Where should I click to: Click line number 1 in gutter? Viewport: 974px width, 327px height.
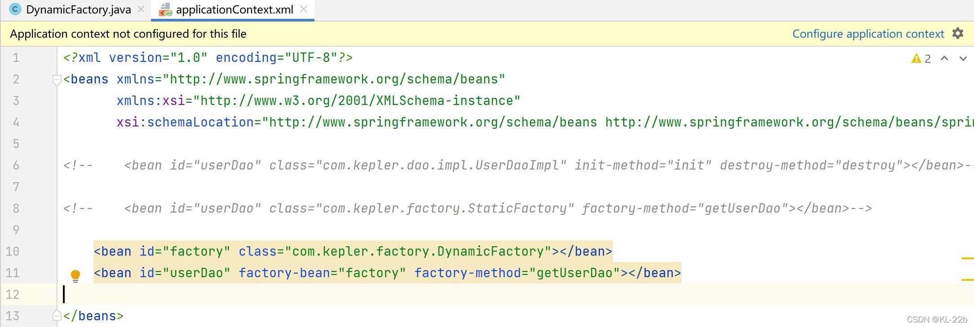pyautogui.click(x=16, y=58)
